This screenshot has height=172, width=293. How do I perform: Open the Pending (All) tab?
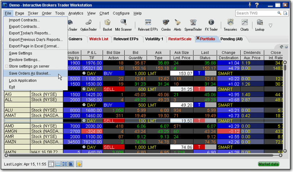click(232, 39)
